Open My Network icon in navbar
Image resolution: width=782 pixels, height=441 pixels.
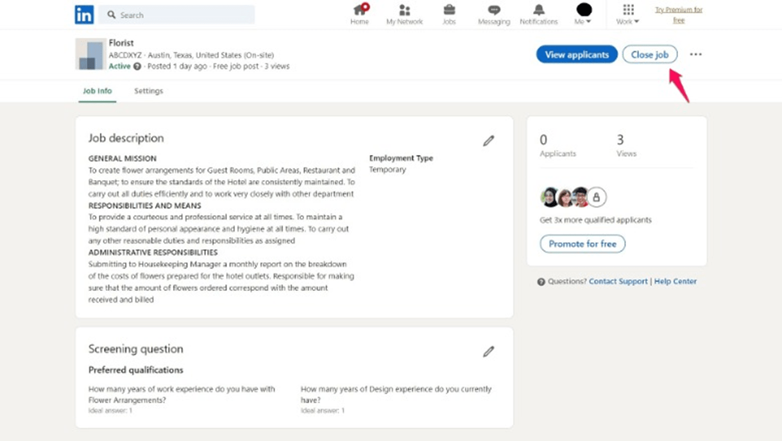point(404,11)
